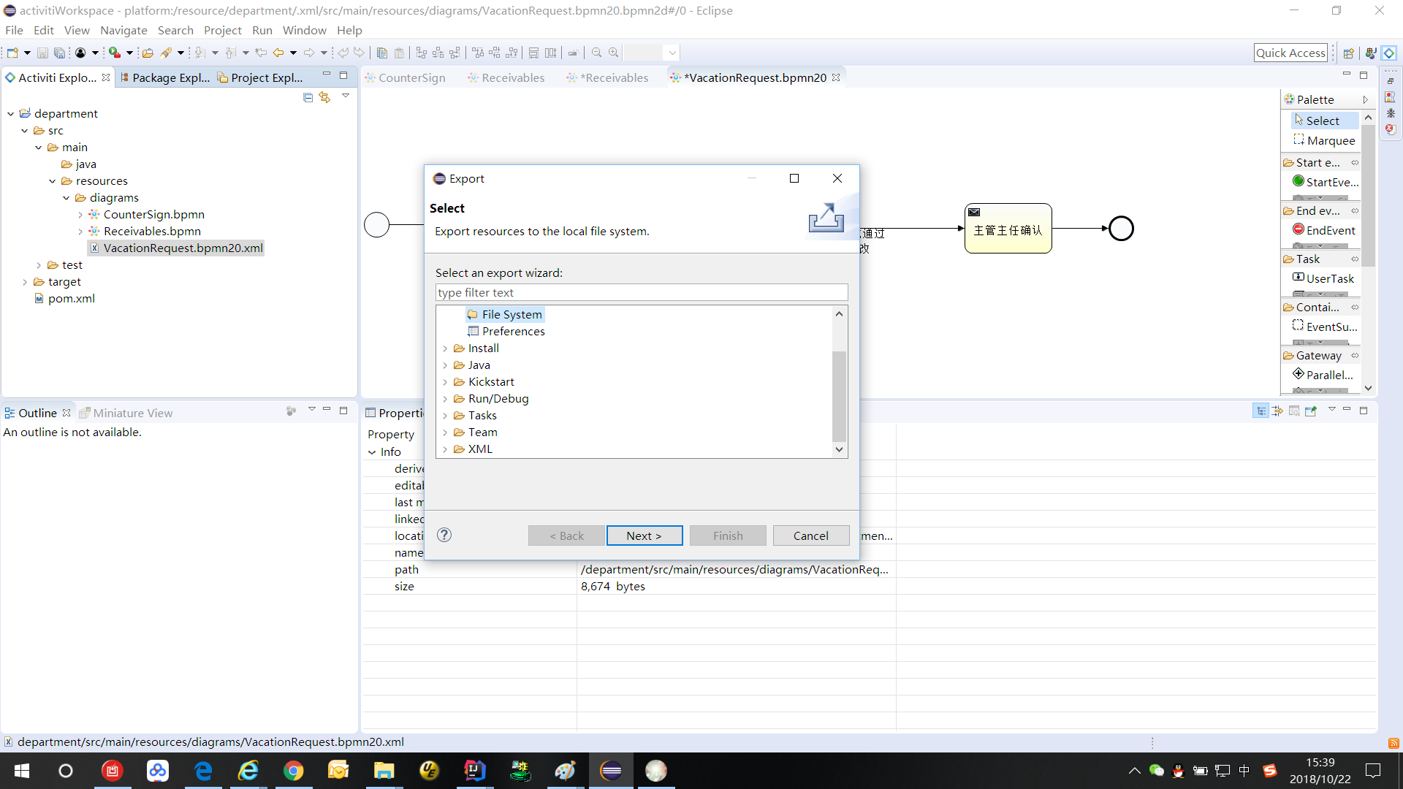
Task: Select VacationRequest.bpmn20.xml in the tree
Action: point(176,248)
